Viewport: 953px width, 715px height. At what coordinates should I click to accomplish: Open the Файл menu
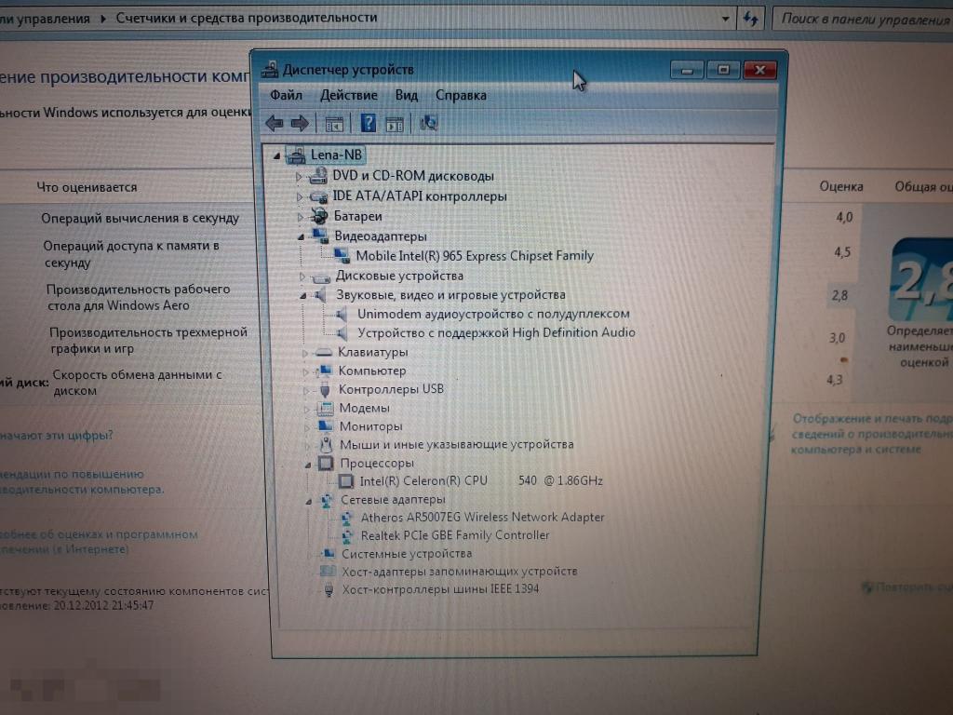287,95
